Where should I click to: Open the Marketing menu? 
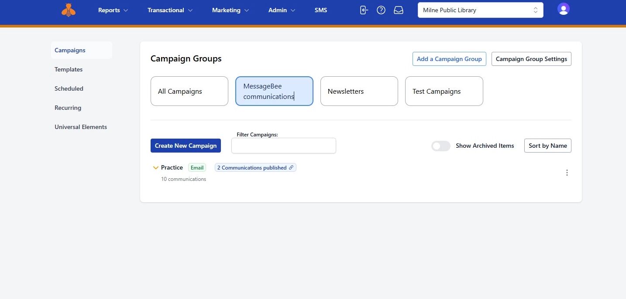(x=230, y=10)
